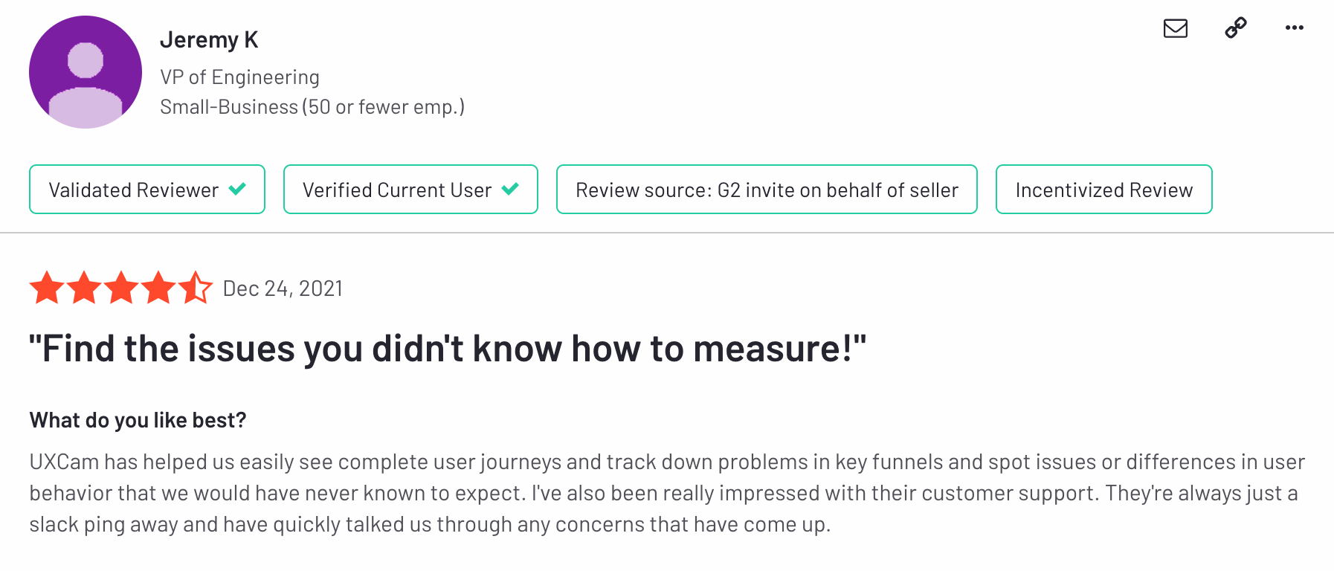
Task: Click the reviewer name Jeremy K
Action: (209, 39)
